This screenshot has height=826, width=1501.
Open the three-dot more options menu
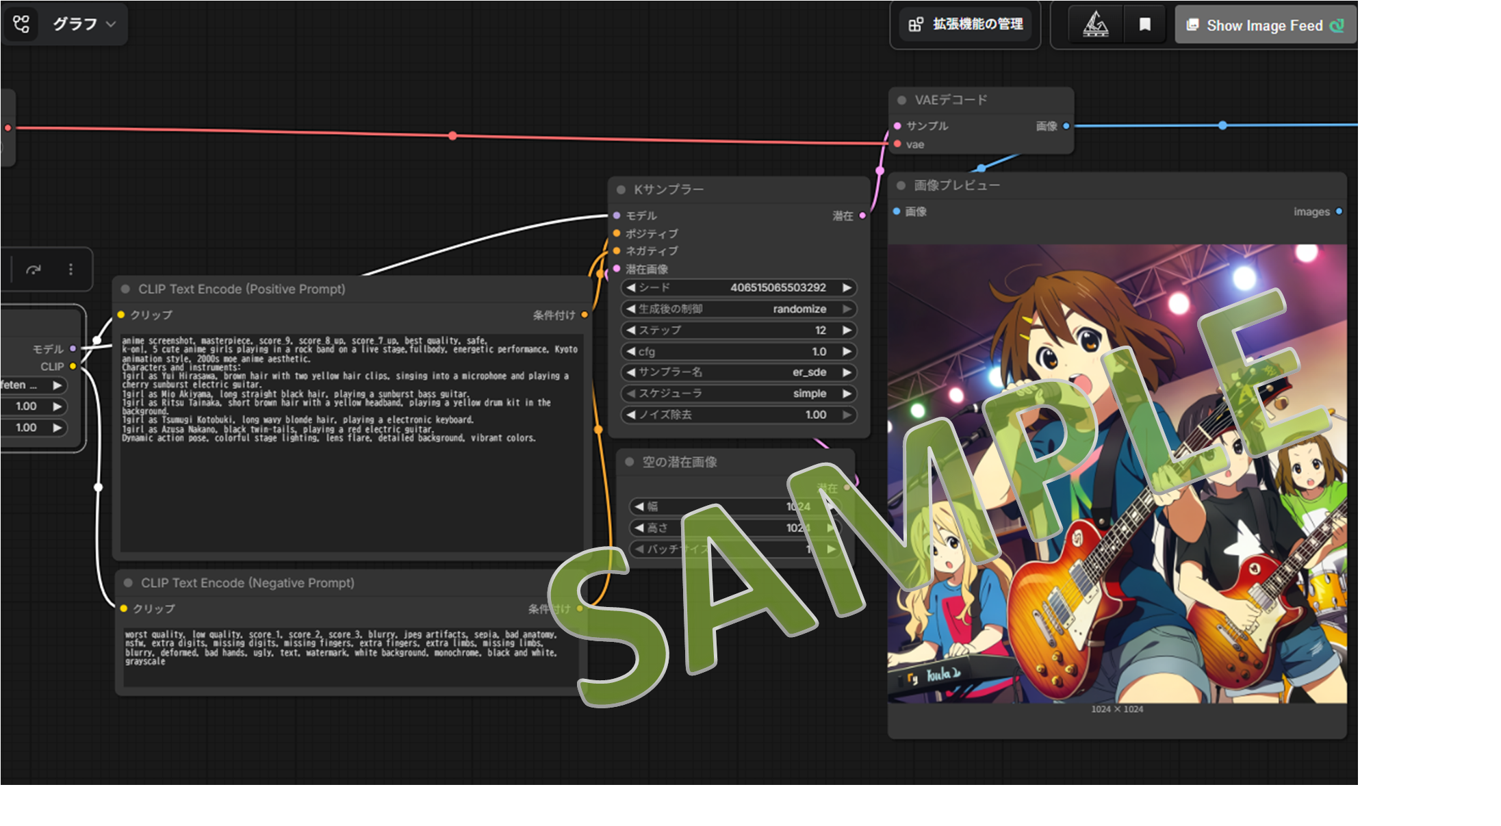[x=70, y=270]
